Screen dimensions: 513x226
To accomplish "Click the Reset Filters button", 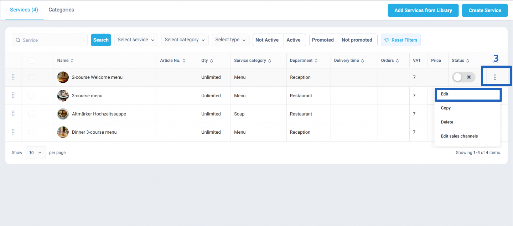I will (x=401, y=40).
